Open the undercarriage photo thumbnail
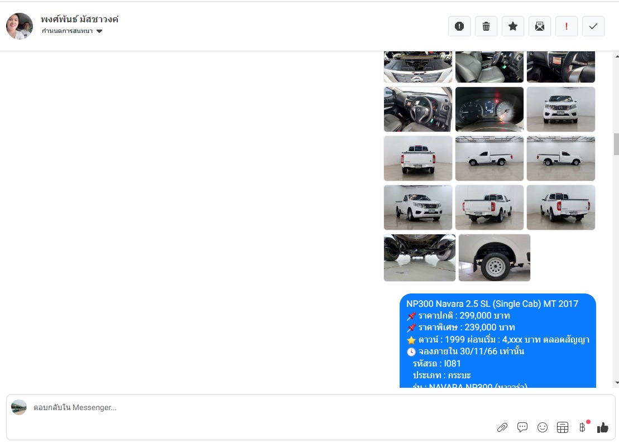The width and height of the screenshot is (619, 443). (x=420, y=258)
